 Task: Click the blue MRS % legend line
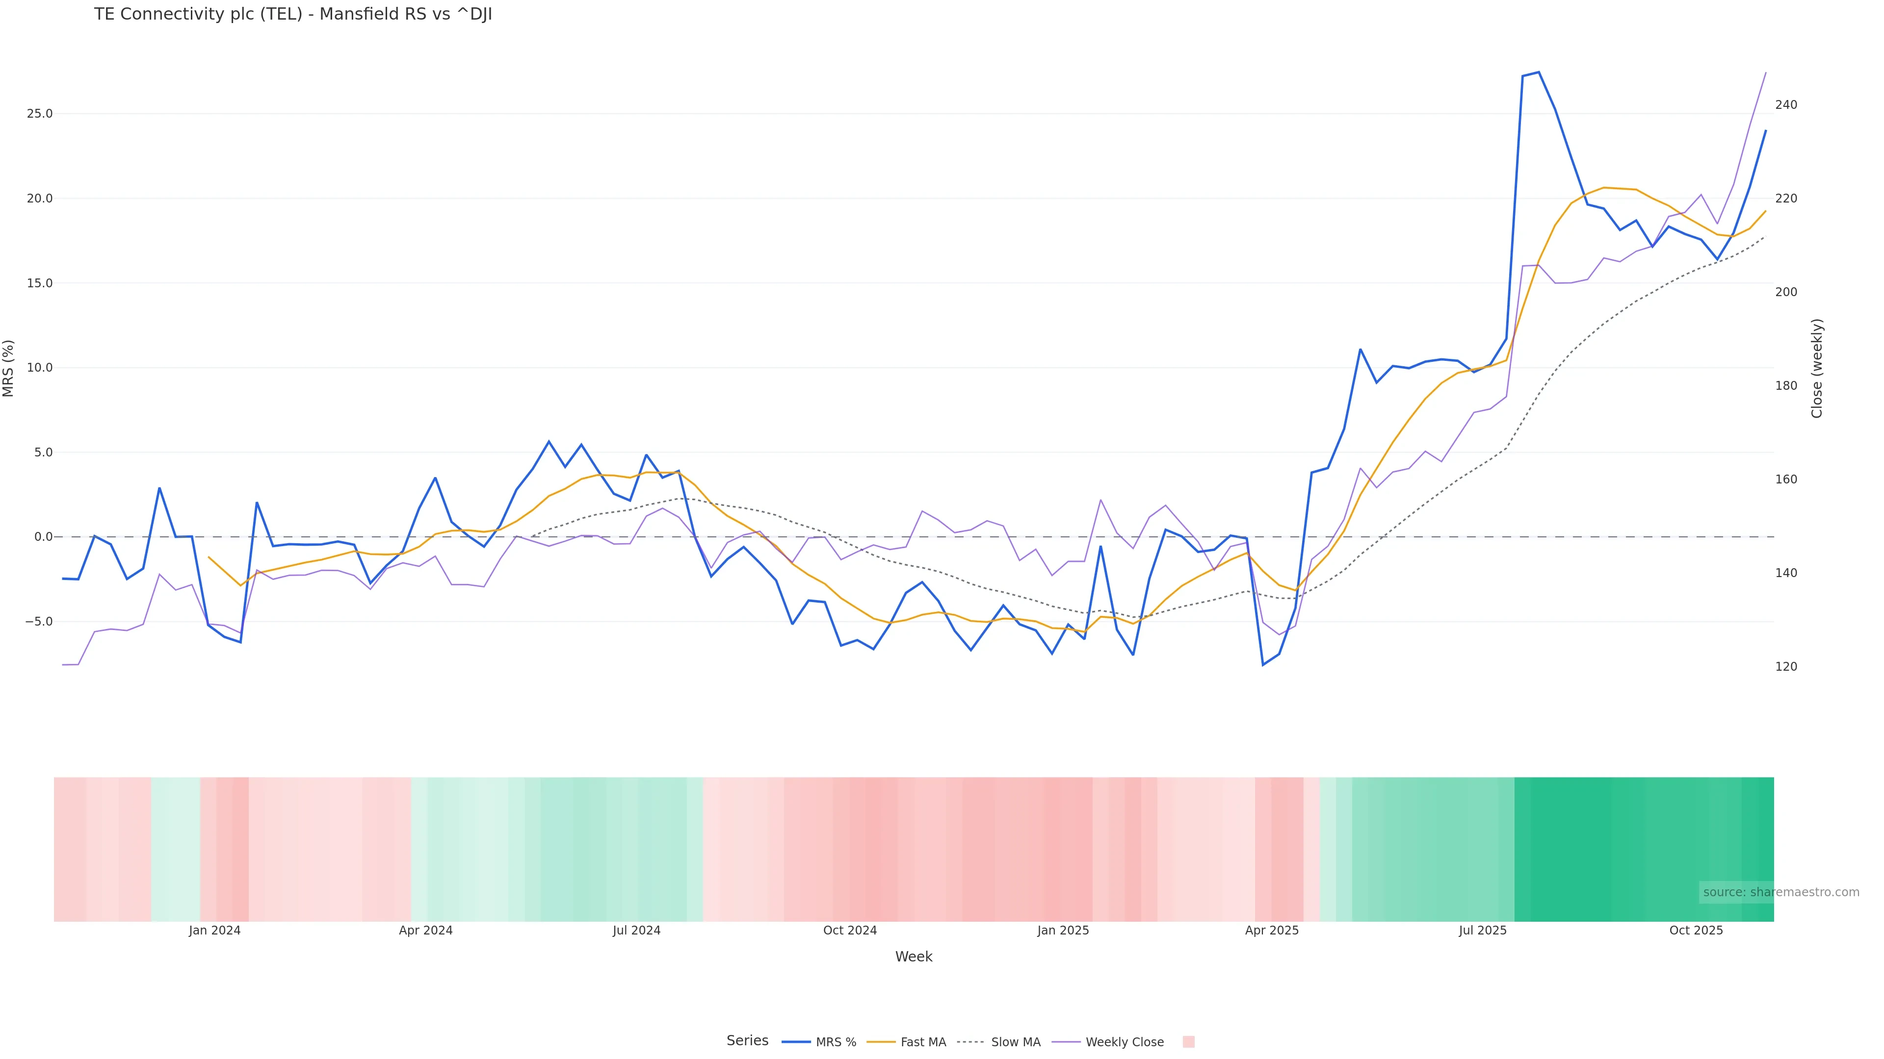tap(796, 1042)
